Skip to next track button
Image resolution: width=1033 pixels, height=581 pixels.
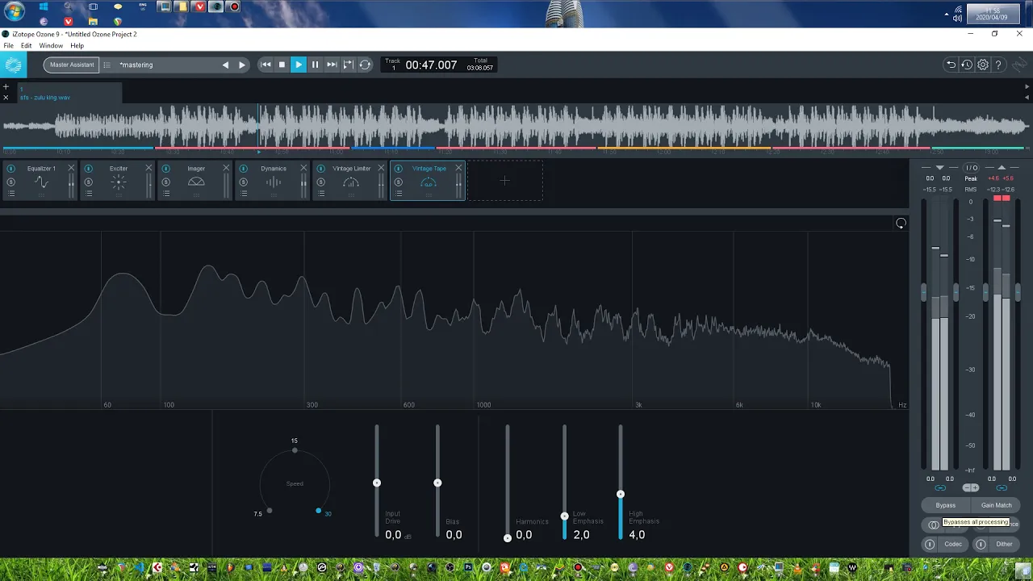(332, 65)
